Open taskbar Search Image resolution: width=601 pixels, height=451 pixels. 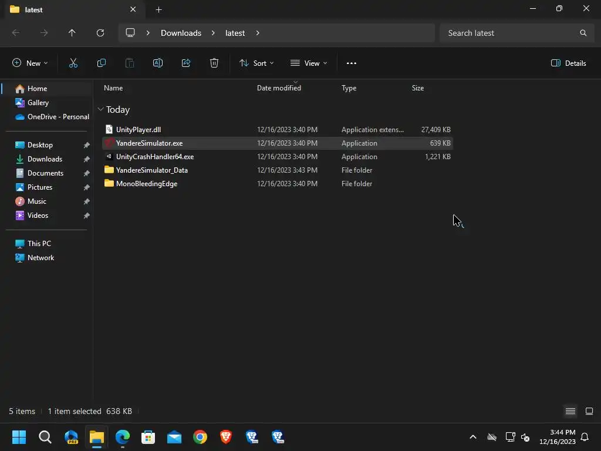pos(45,437)
